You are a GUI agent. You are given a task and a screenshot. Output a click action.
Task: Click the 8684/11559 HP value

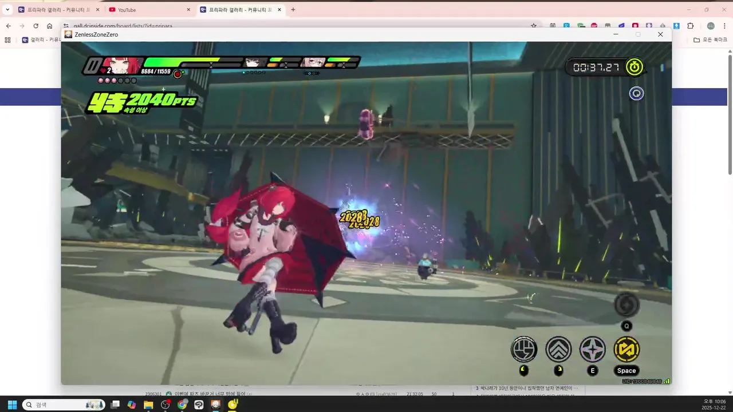(156, 71)
